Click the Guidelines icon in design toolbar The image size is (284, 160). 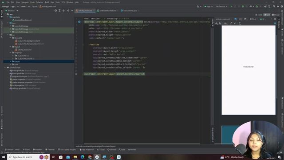[240, 24]
